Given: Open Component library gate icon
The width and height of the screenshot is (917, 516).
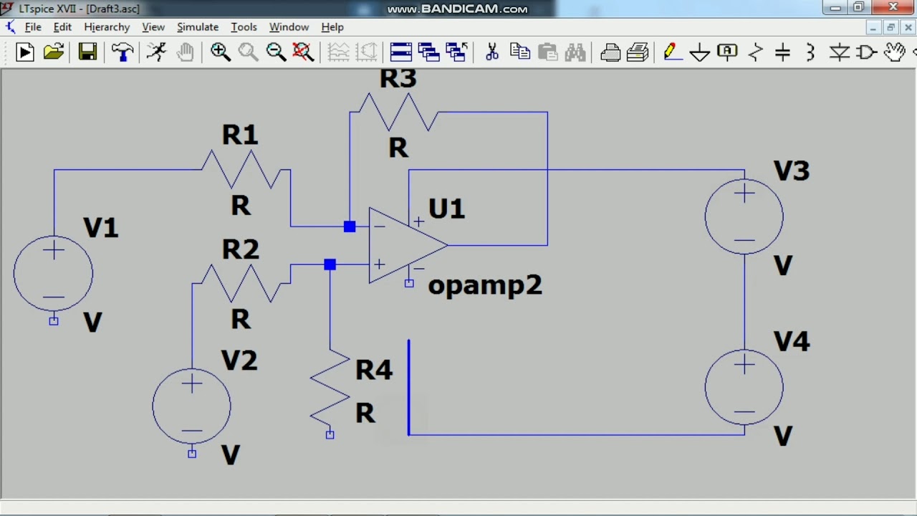Looking at the screenshot, I should pyautogui.click(x=867, y=52).
